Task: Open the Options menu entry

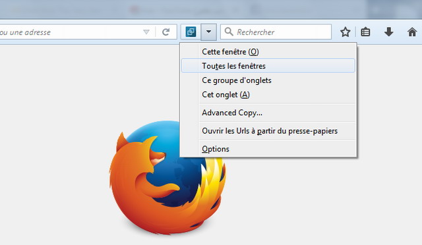Action: click(268, 149)
